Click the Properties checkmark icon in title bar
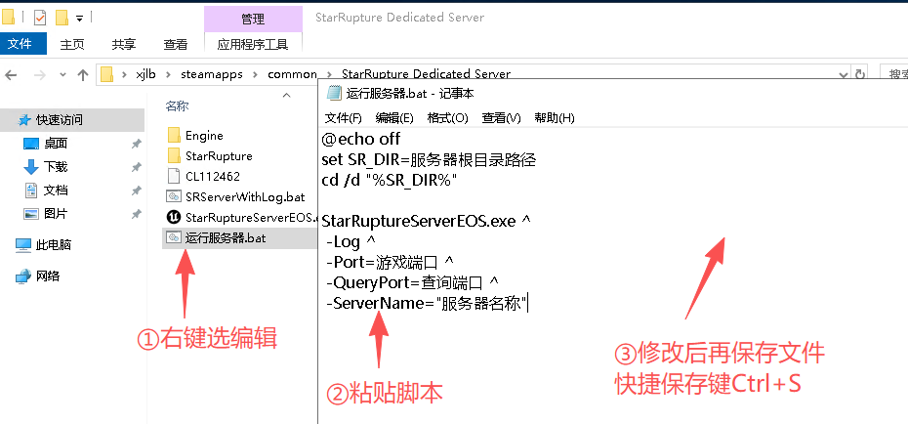The height and width of the screenshot is (424, 908). 39,18
